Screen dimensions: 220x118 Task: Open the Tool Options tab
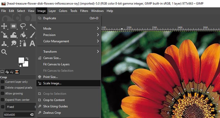pyautogui.click(x=2, y=72)
